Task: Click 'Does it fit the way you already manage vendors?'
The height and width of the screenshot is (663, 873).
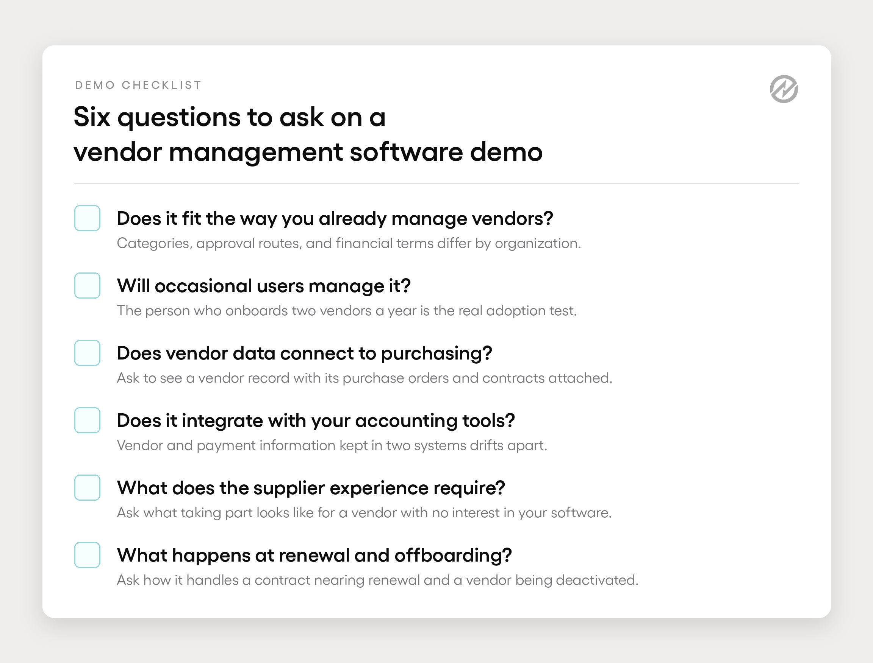Action: [x=335, y=219]
